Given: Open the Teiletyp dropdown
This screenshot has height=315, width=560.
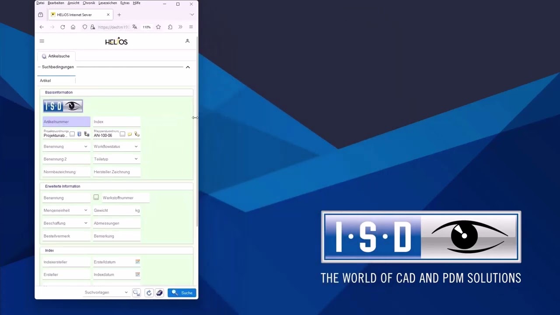Looking at the screenshot, I should [136, 159].
